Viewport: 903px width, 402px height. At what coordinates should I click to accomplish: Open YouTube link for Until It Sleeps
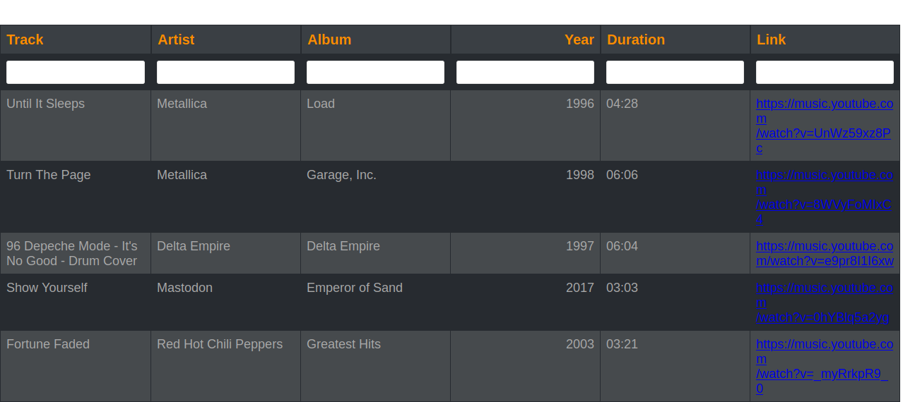tap(825, 126)
